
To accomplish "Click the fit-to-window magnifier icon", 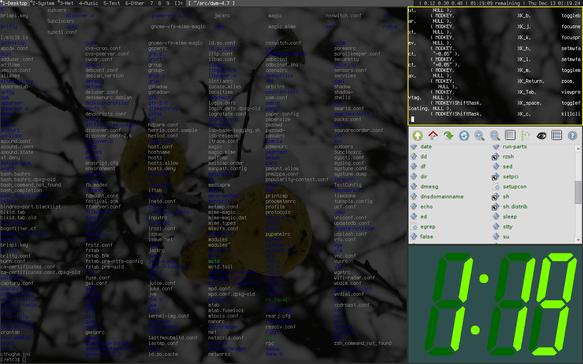I will (495, 135).
